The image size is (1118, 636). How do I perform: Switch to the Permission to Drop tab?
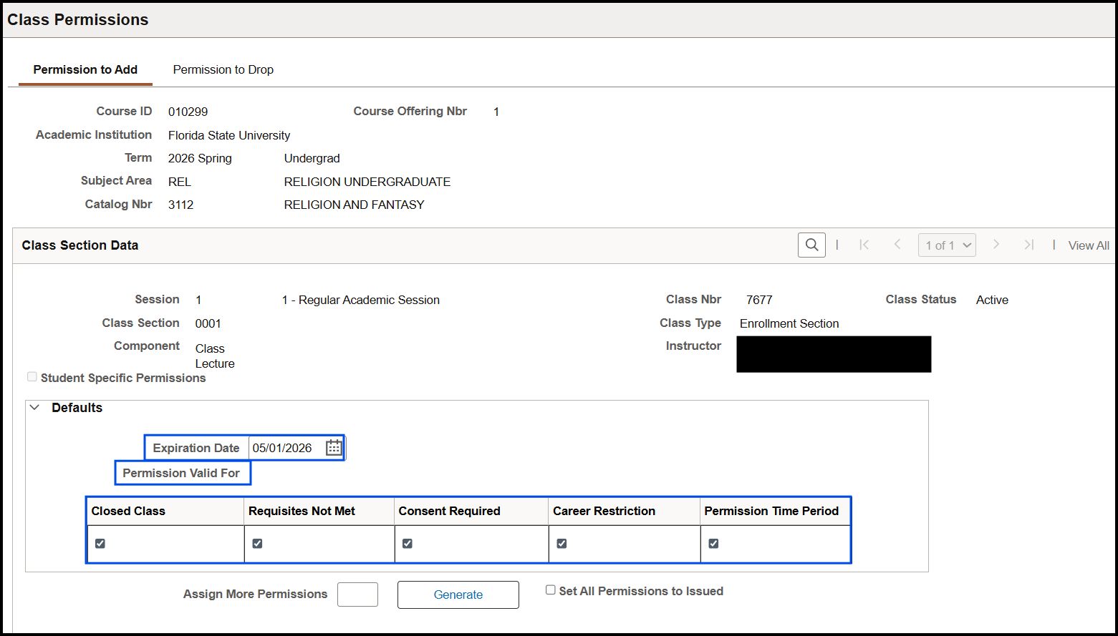click(223, 69)
